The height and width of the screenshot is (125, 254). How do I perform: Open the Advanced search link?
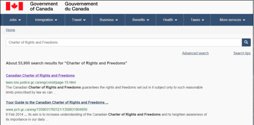point(195,53)
